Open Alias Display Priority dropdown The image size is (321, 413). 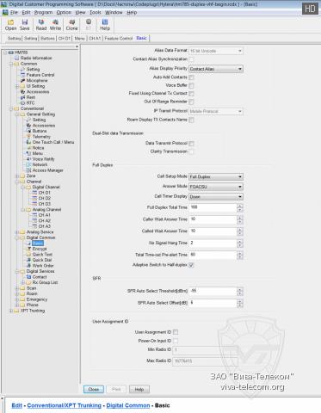click(x=216, y=69)
